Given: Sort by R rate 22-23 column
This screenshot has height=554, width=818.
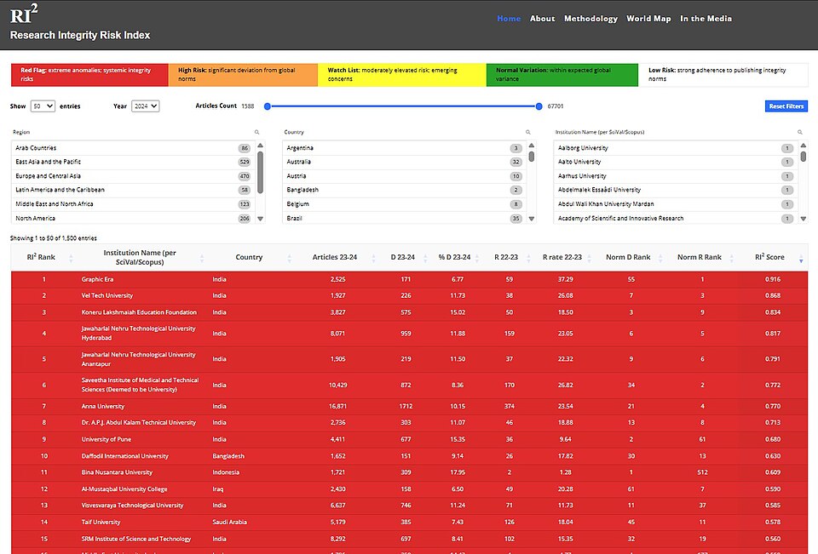Looking at the screenshot, I should tap(562, 258).
